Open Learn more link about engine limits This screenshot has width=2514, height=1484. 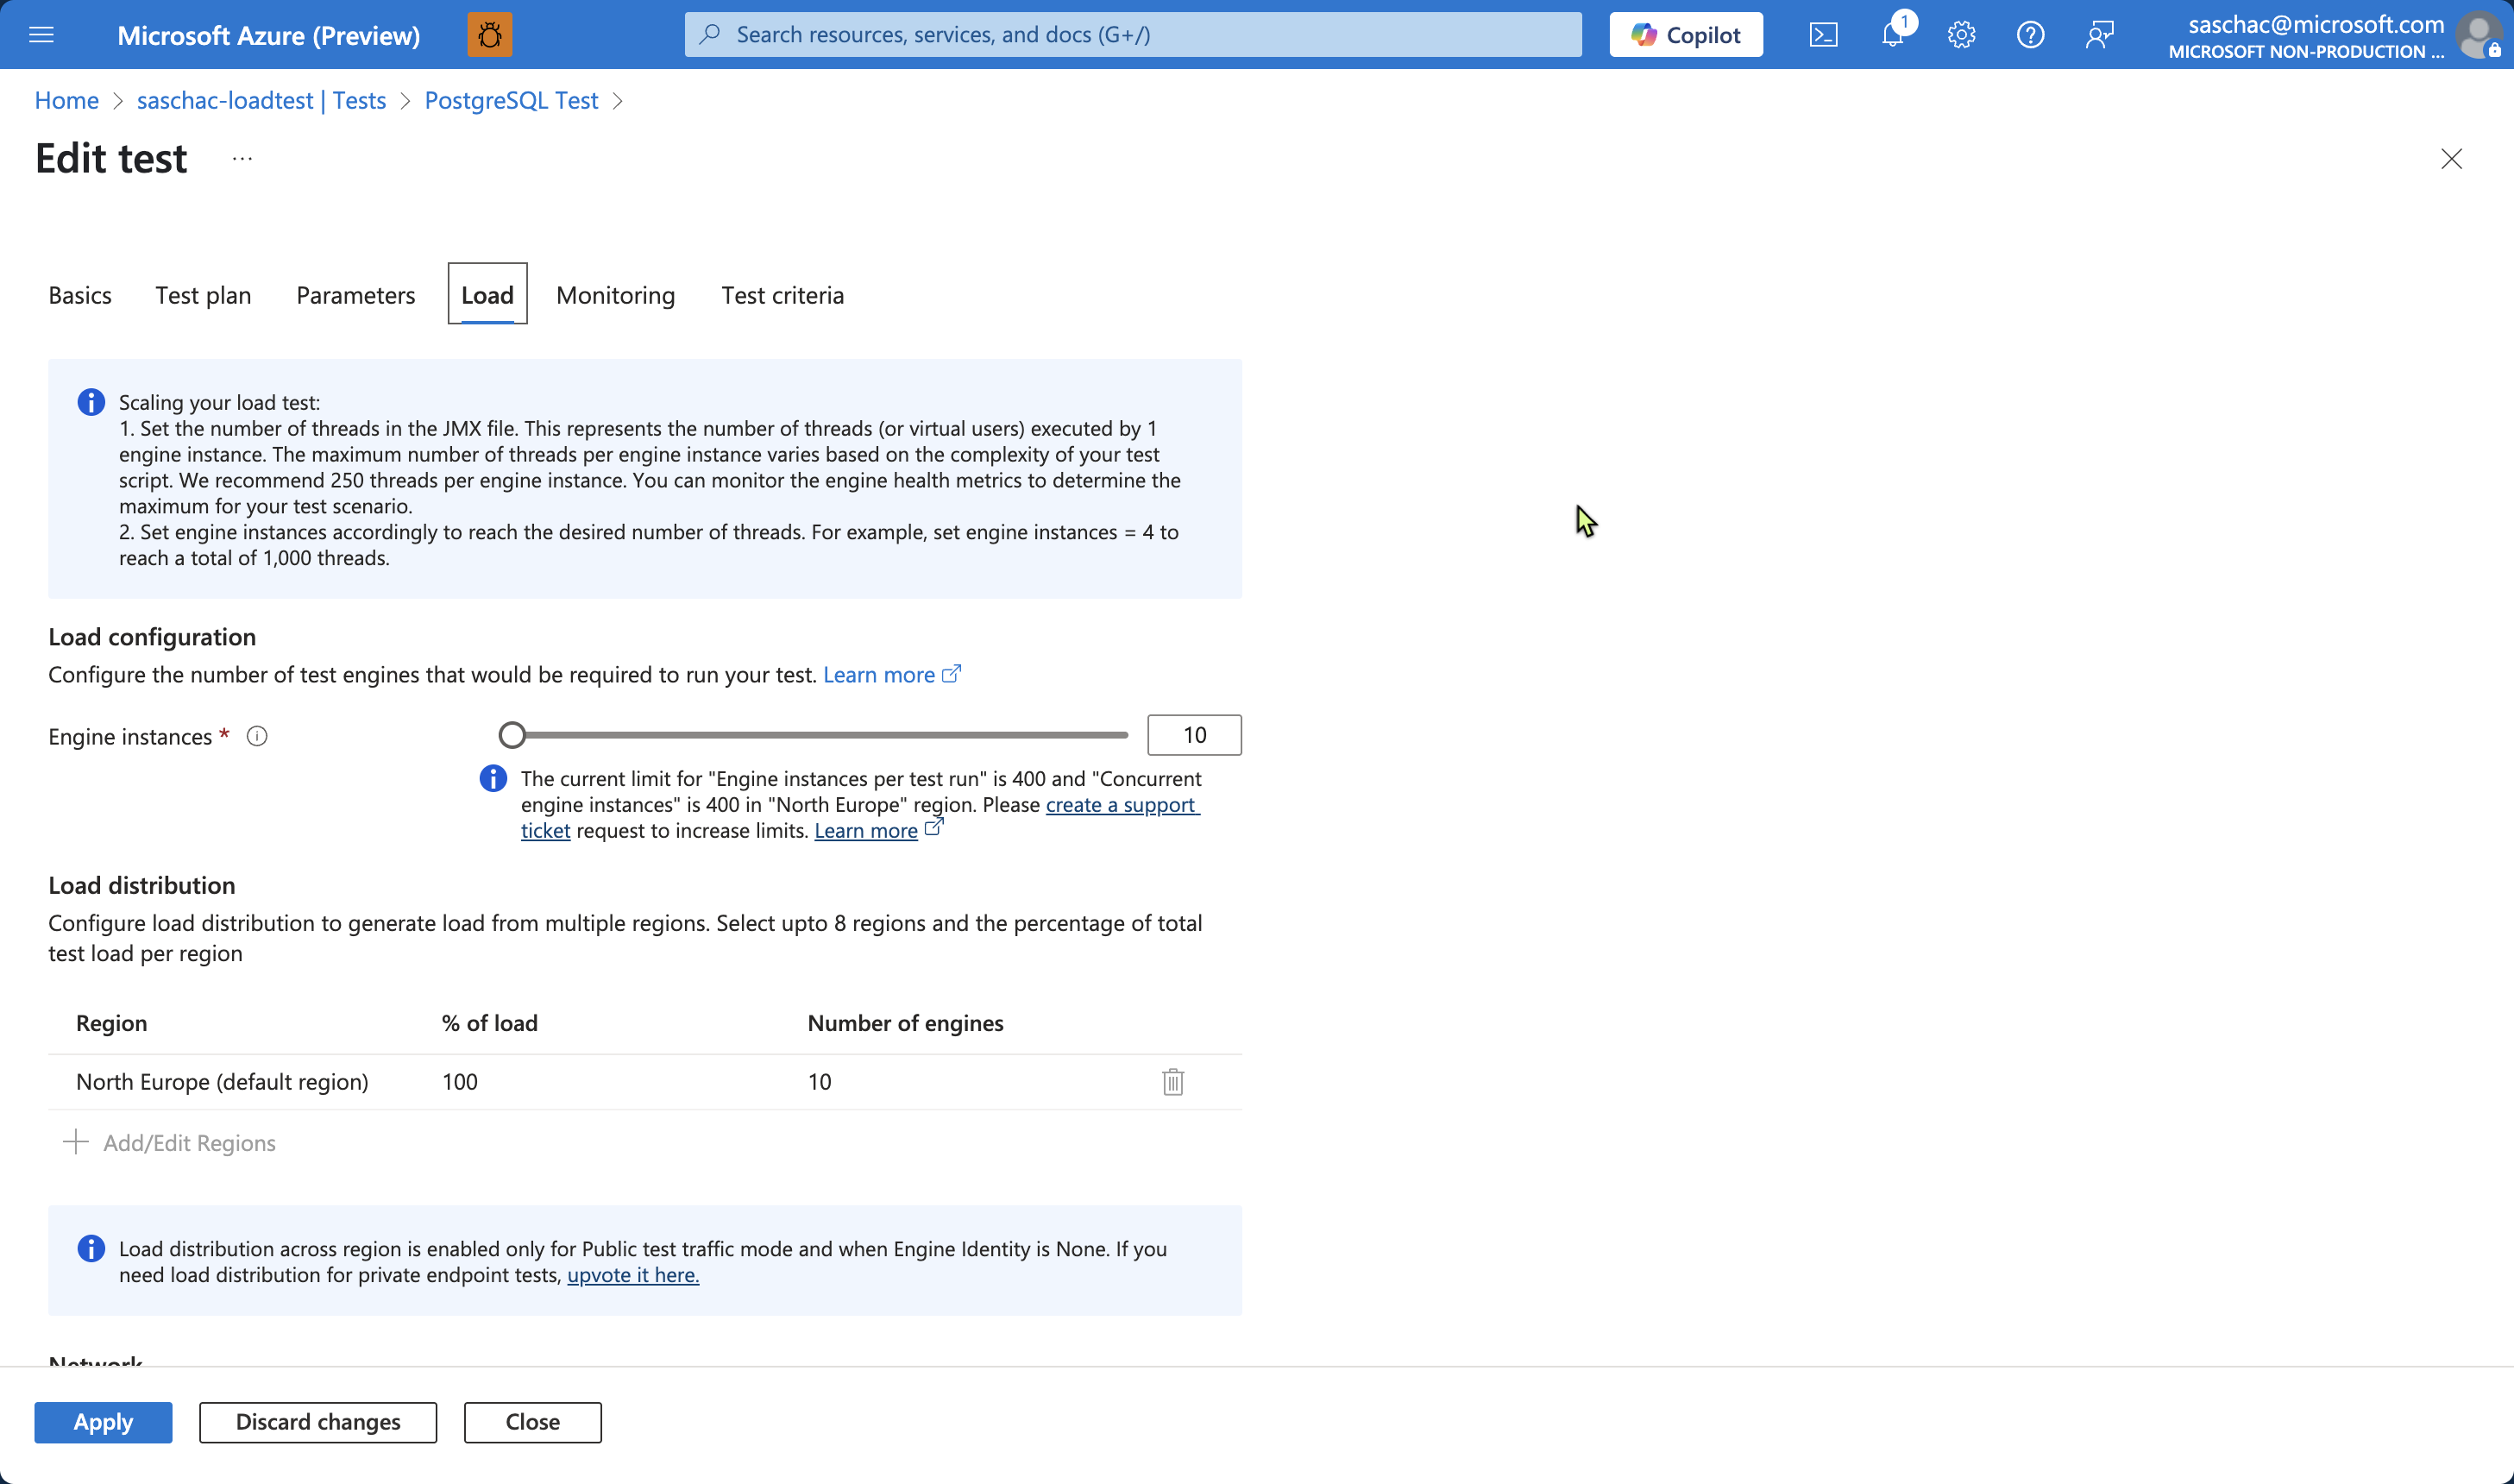click(865, 831)
